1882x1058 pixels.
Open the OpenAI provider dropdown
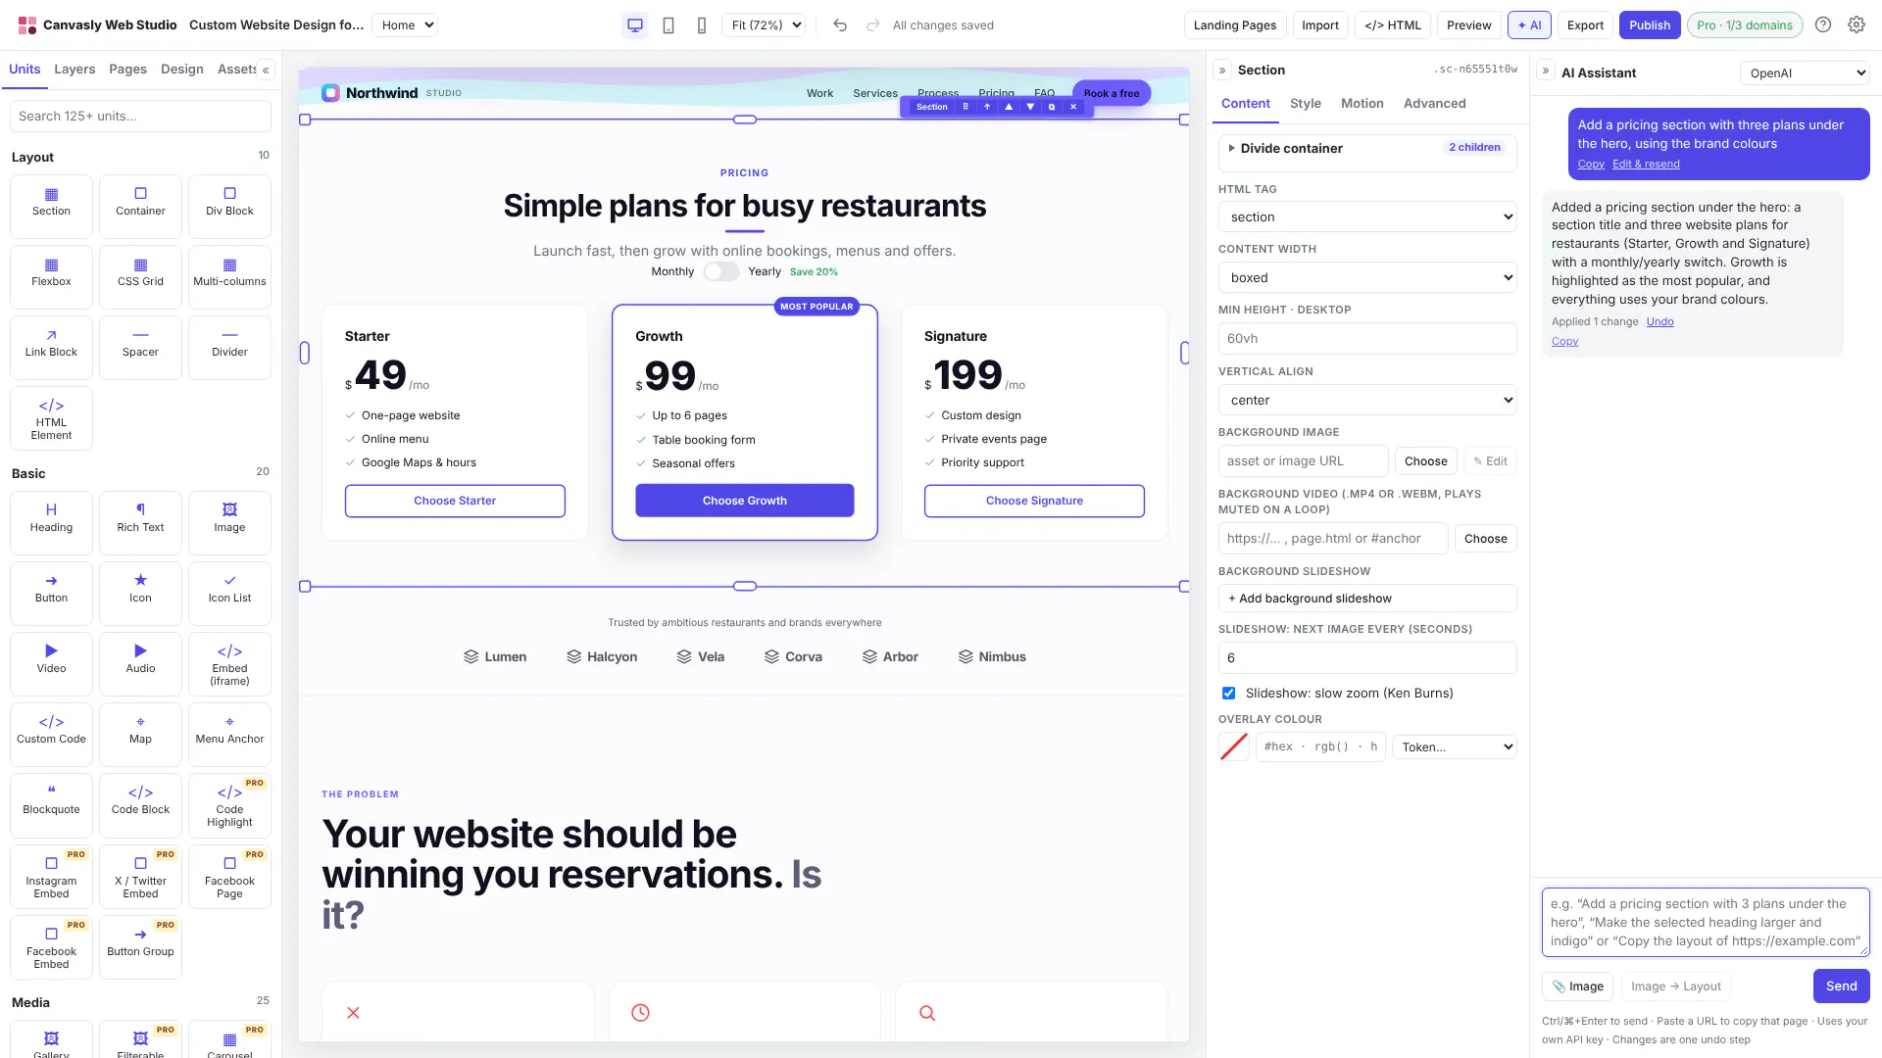(1805, 73)
